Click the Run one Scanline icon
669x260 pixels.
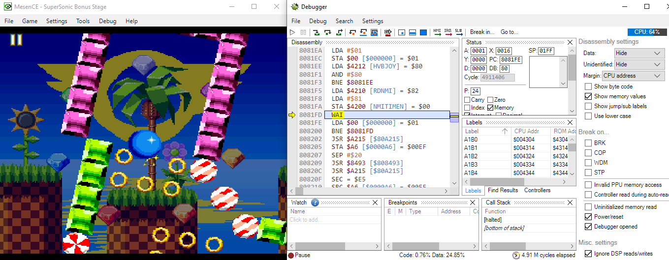pos(413,32)
